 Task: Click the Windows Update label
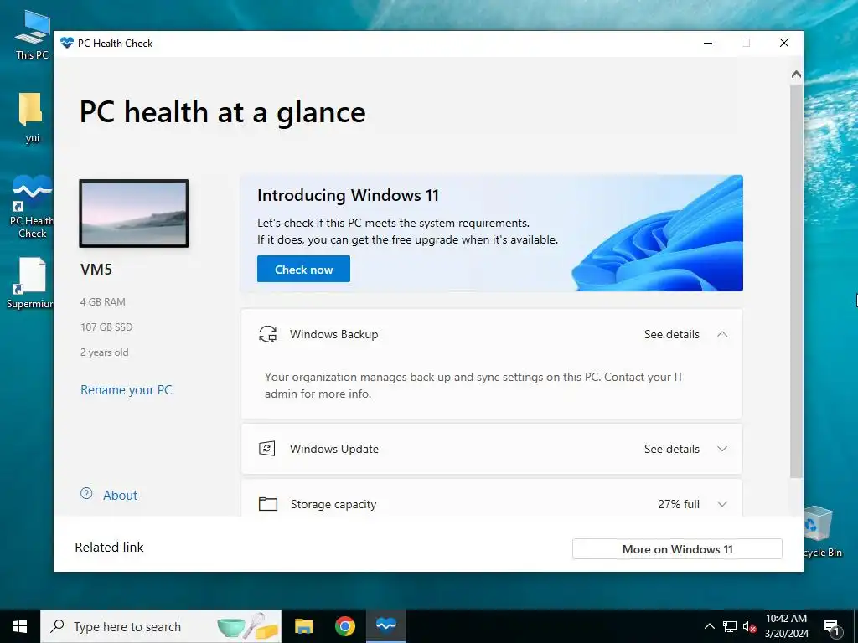point(333,449)
